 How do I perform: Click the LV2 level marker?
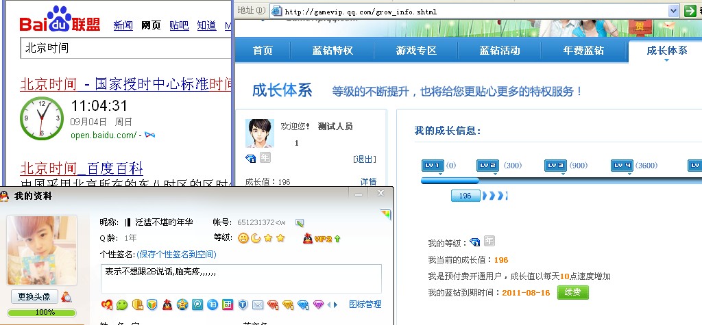(487, 166)
